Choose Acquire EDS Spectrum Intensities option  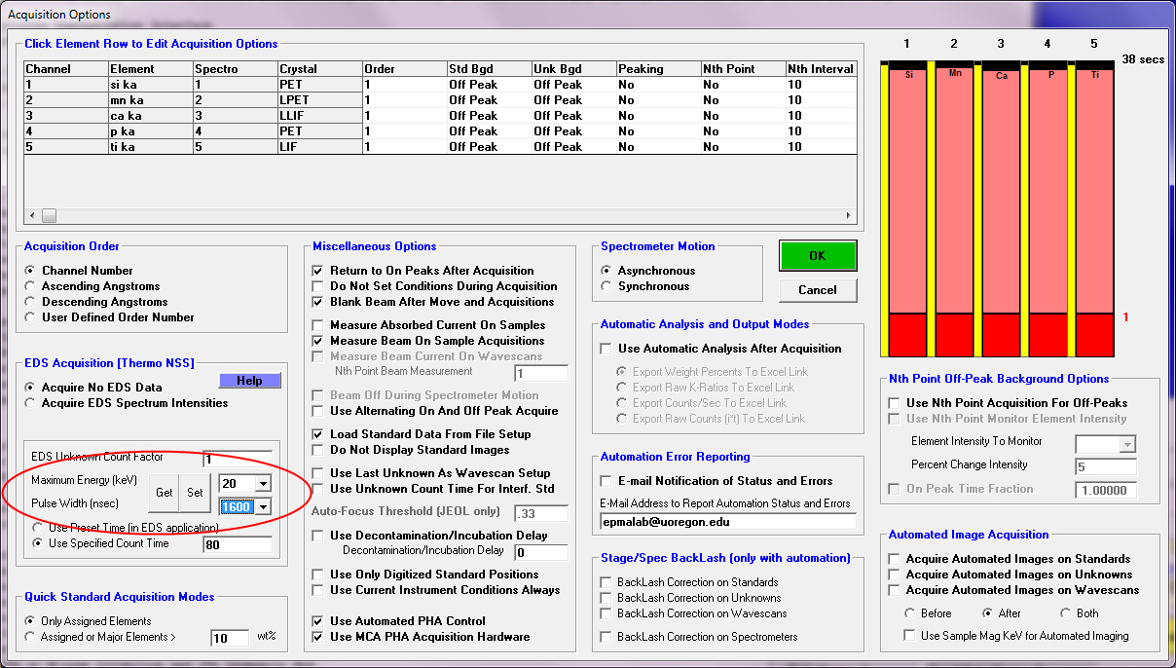[x=31, y=403]
